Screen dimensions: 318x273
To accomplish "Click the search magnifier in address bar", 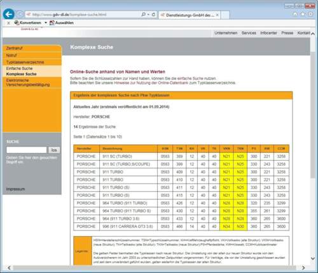I will (144, 15).
